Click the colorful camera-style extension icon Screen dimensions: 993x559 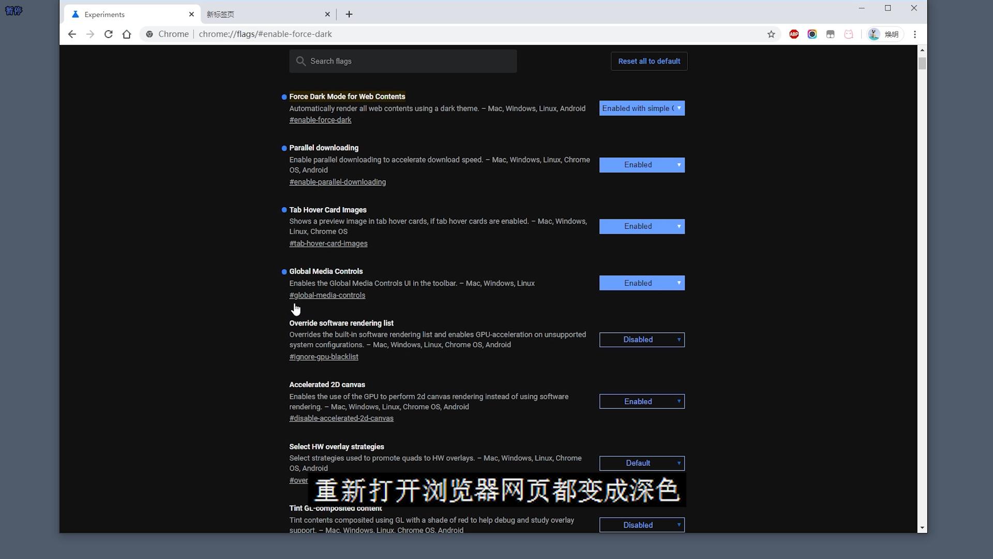812,34
